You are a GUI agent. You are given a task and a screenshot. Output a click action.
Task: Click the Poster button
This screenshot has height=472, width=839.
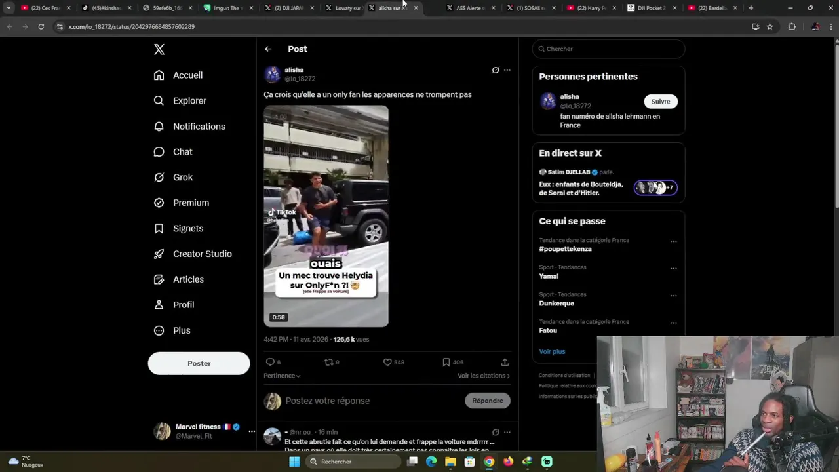(x=199, y=363)
